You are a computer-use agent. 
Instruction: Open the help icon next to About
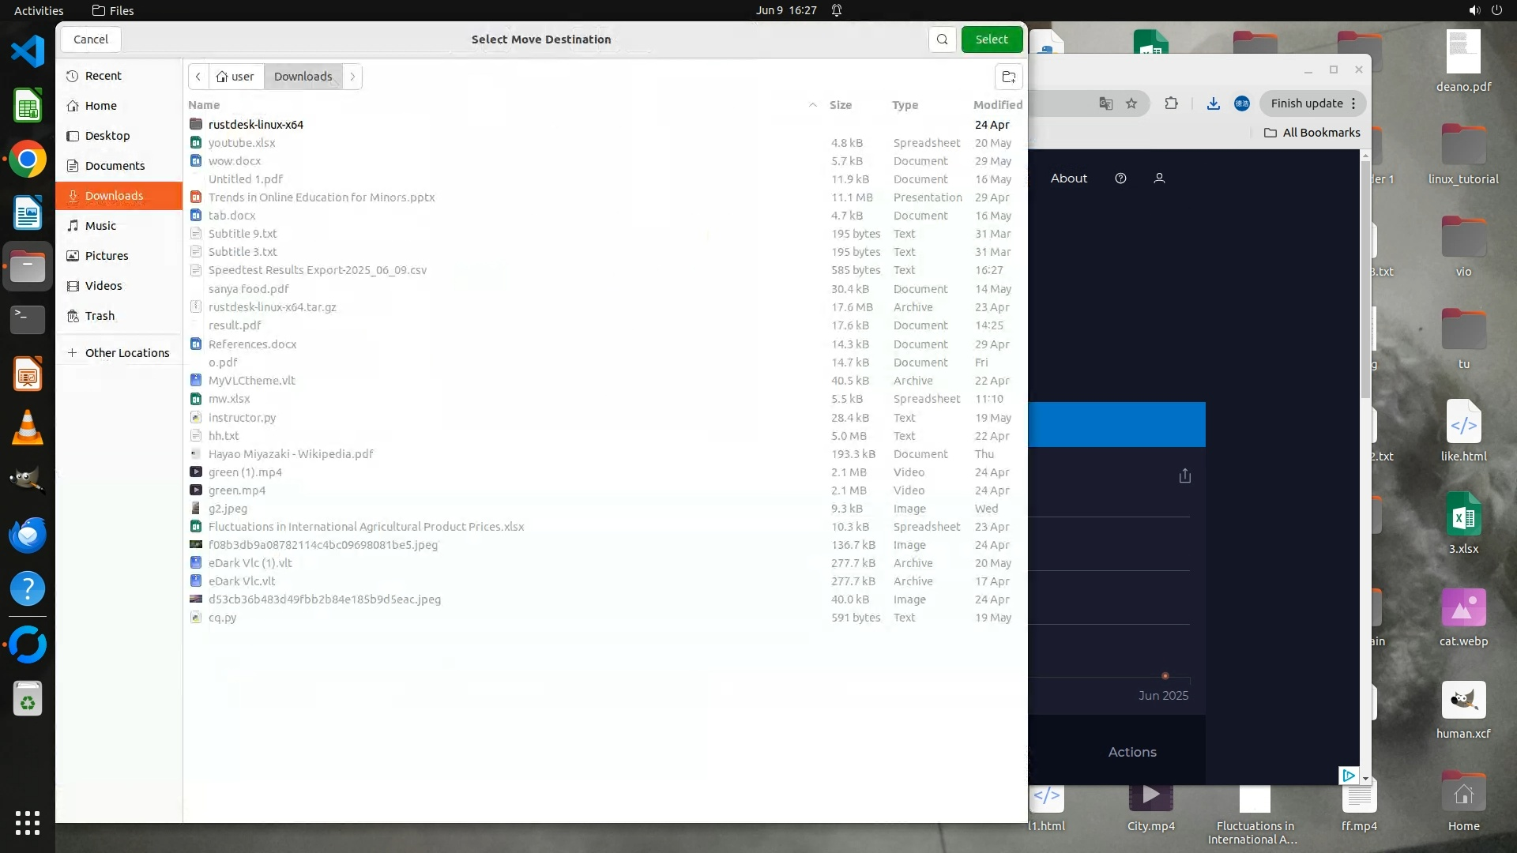coord(1120,178)
